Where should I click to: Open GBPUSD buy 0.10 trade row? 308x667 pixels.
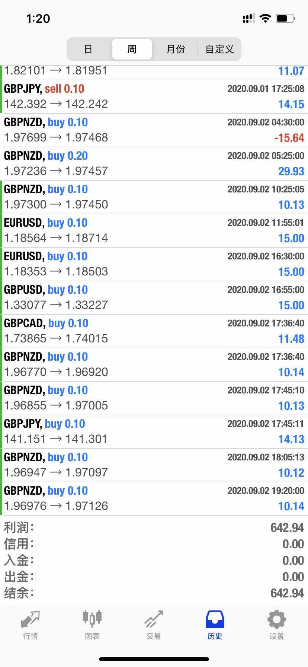(154, 297)
